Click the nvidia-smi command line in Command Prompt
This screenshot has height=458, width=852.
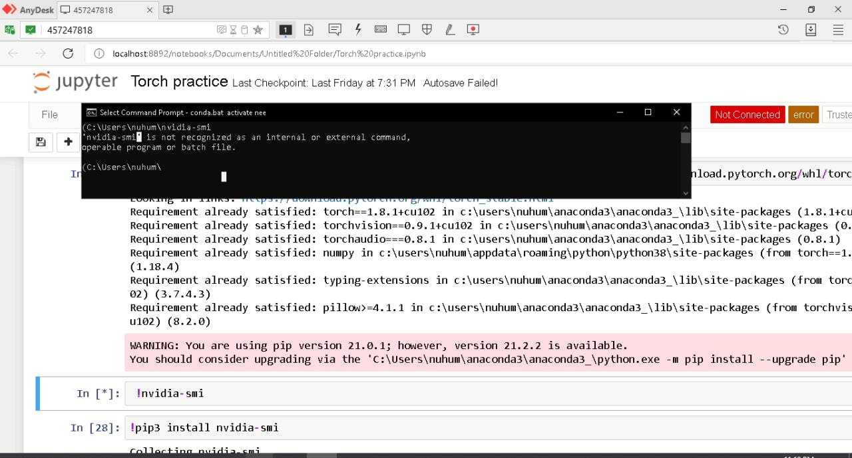point(146,127)
